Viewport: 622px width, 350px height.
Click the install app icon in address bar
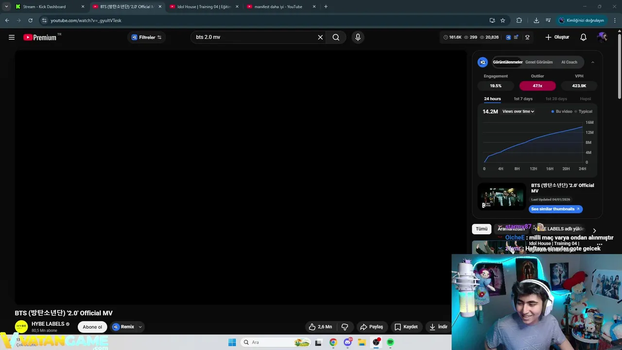492,20
